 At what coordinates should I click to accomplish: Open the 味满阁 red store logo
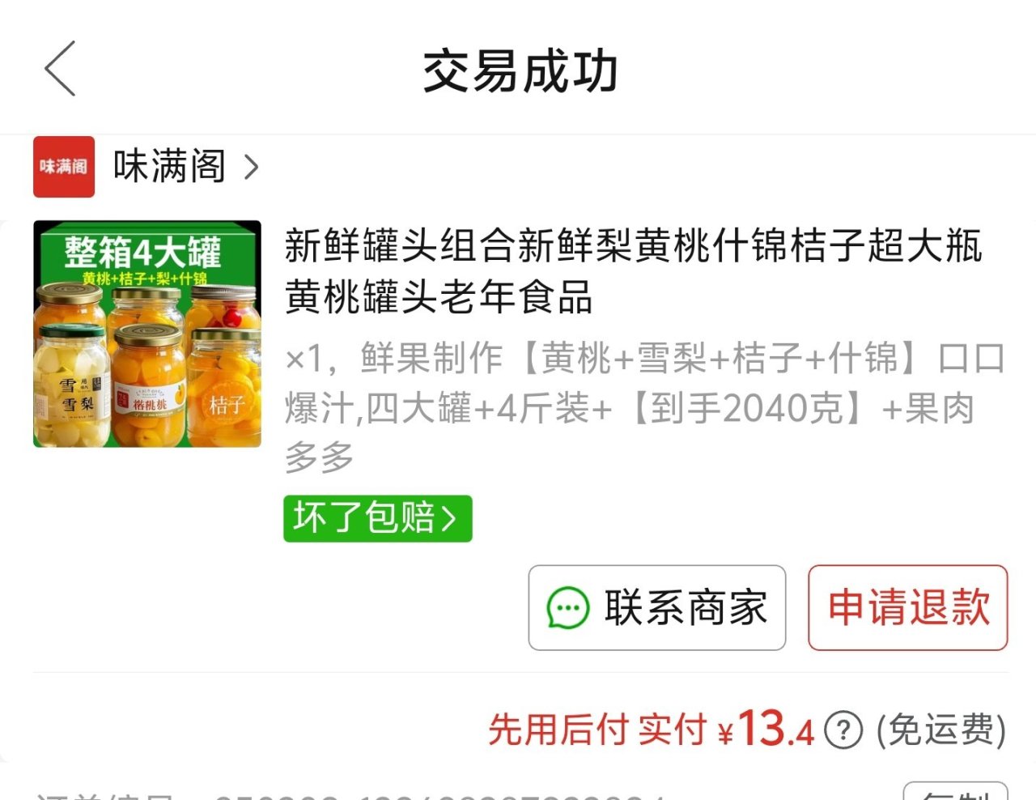[64, 167]
